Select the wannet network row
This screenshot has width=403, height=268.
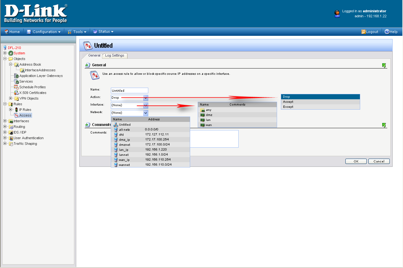click(x=150, y=165)
